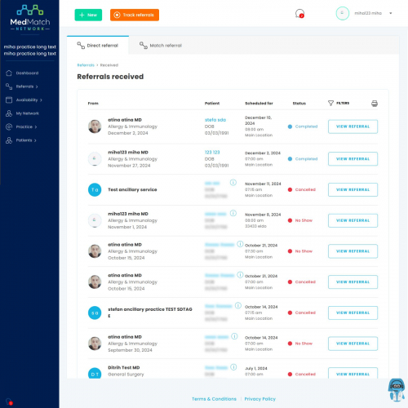Open patient link stefa sda
The width and height of the screenshot is (408, 408).
[x=215, y=120]
